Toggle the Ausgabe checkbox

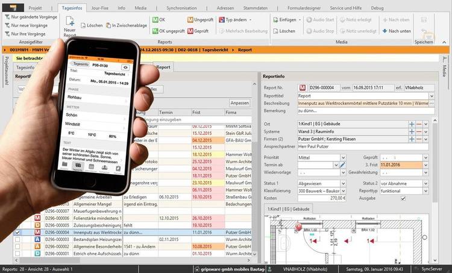[403, 198]
